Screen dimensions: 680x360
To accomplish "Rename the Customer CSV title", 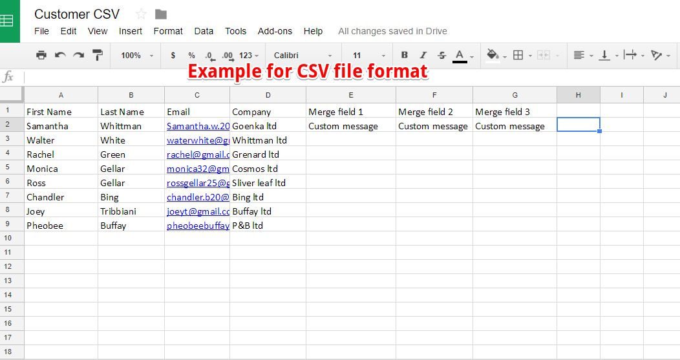I will [x=77, y=14].
